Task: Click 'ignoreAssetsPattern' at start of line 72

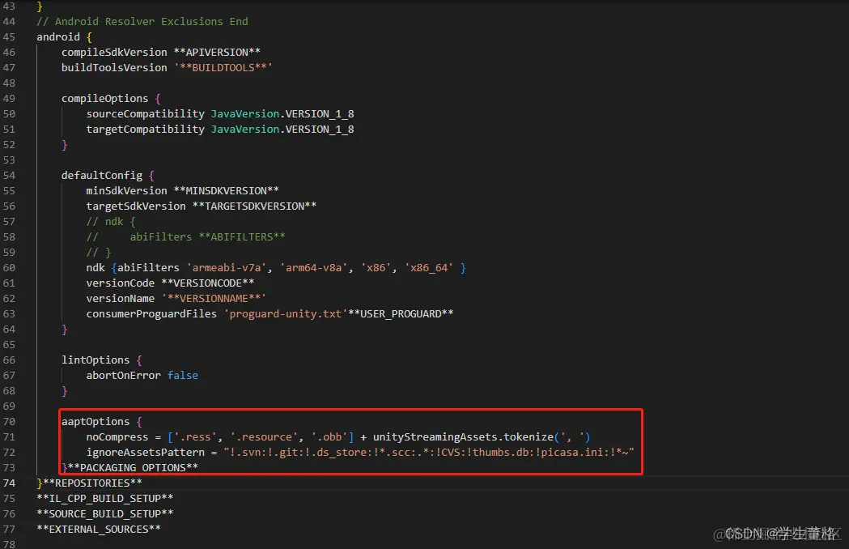Action: [145, 452]
